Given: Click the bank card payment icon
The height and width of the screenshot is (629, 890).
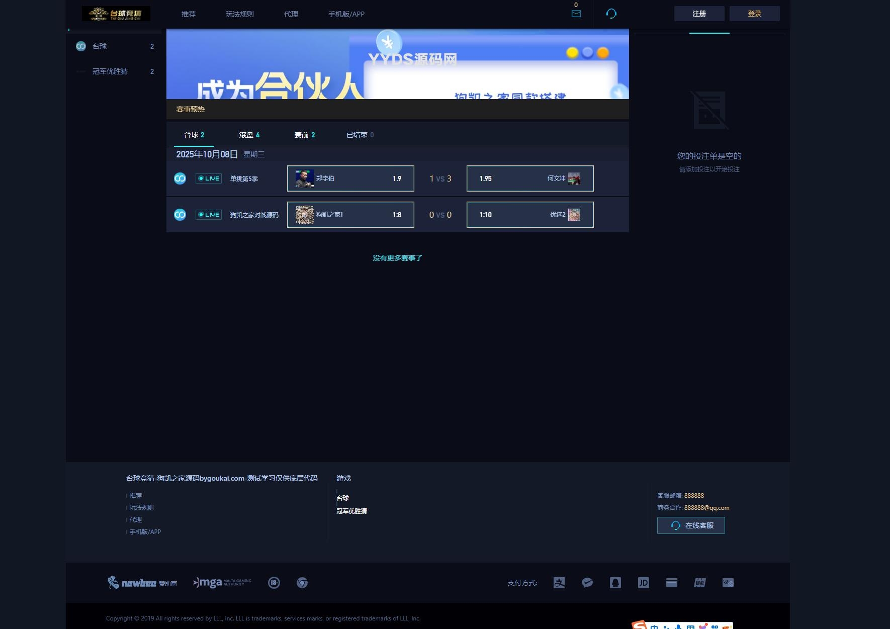Looking at the screenshot, I should [x=671, y=583].
